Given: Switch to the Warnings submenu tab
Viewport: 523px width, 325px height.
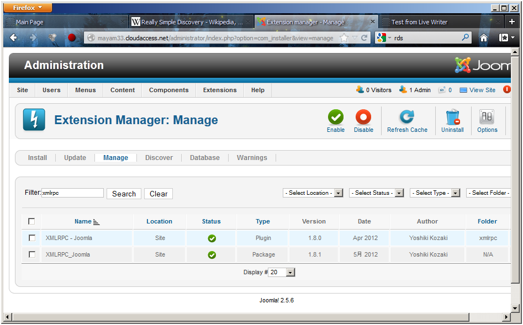Looking at the screenshot, I should (252, 158).
